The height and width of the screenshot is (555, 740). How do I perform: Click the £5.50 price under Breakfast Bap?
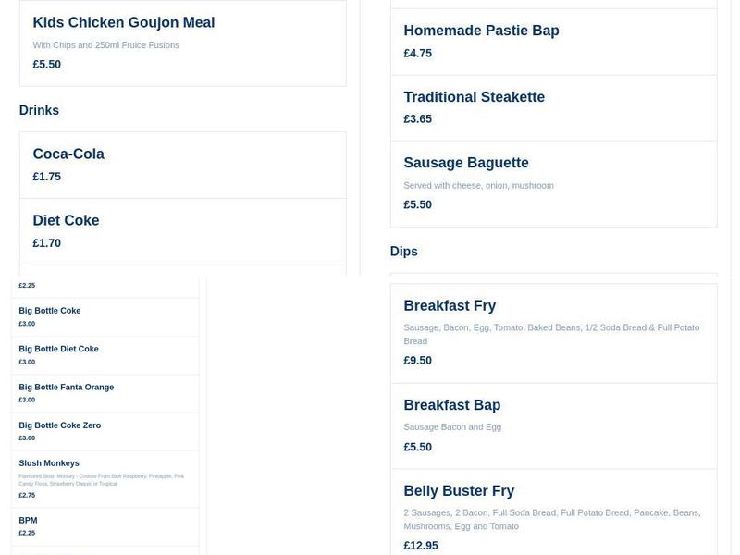417,446
